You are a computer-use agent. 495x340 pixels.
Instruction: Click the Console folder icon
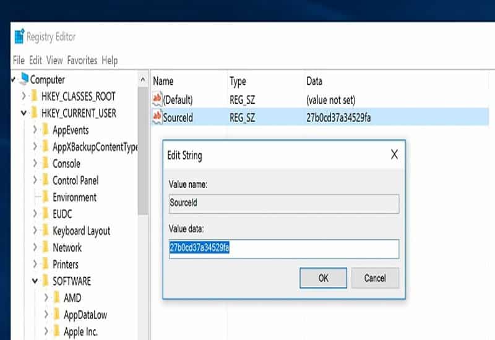[45, 163]
